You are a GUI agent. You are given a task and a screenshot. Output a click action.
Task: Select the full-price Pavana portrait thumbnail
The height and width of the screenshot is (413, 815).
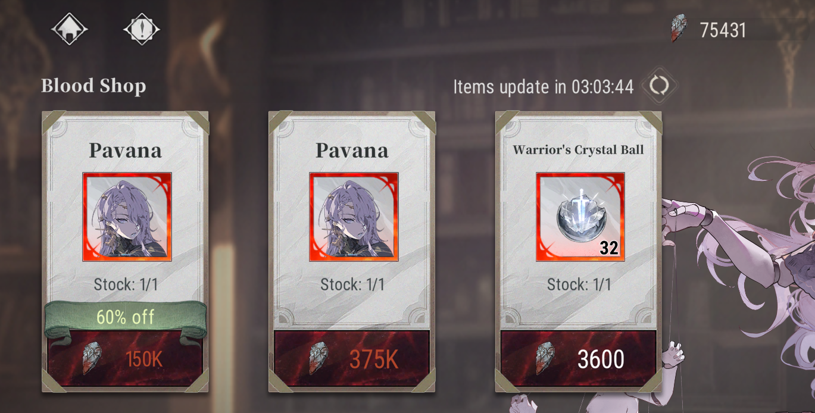tap(354, 217)
